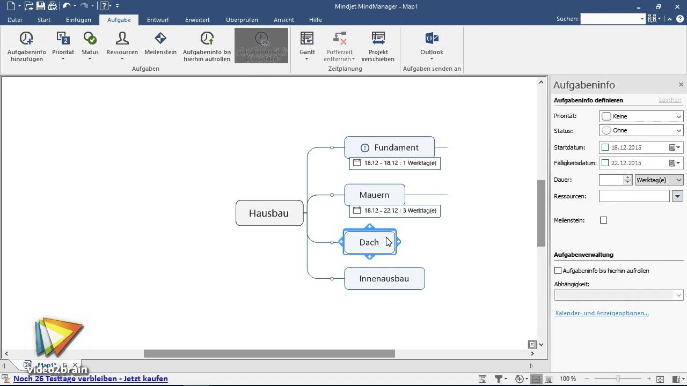
Task: Close the Map1 document tab
Action: point(75,366)
